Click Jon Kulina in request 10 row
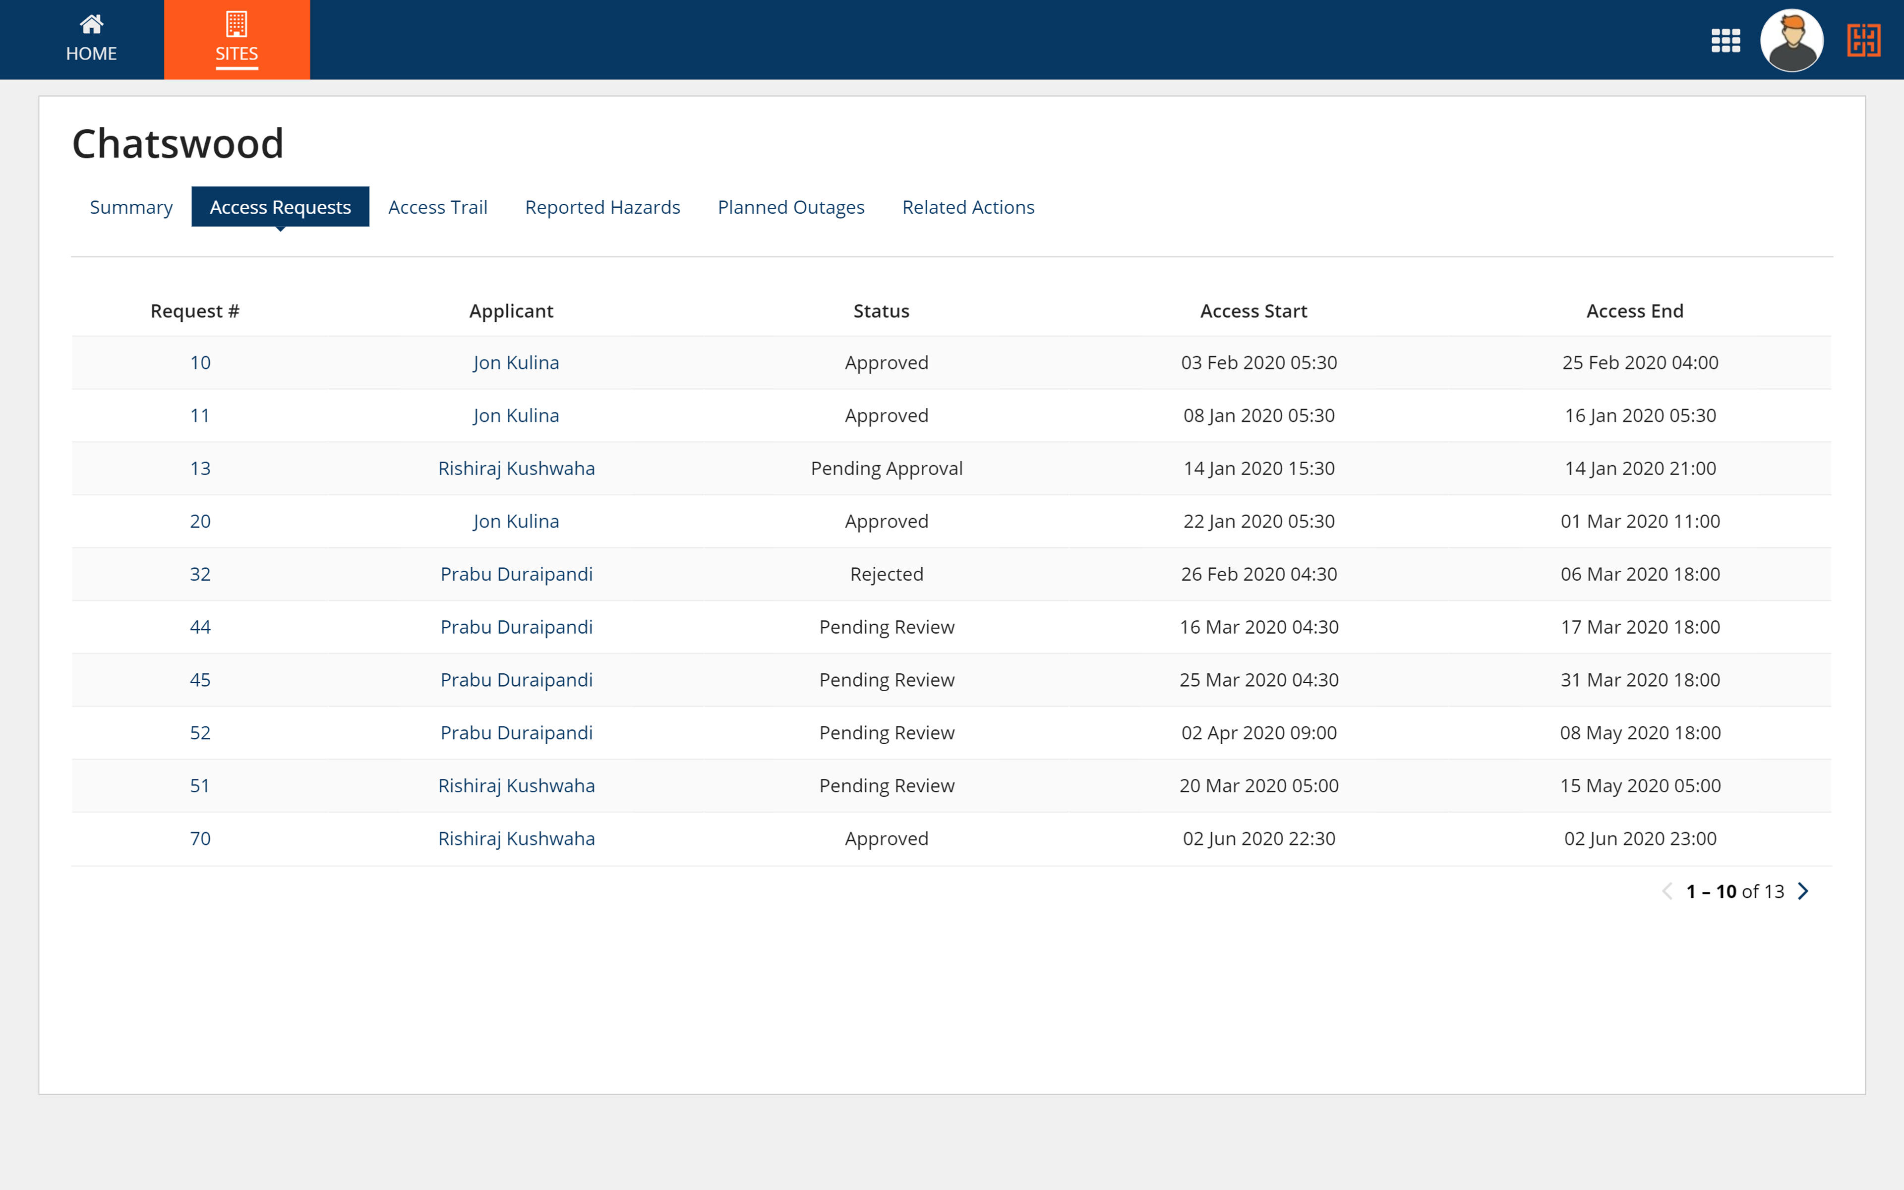This screenshot has width=1904, height=1190. 516,363
